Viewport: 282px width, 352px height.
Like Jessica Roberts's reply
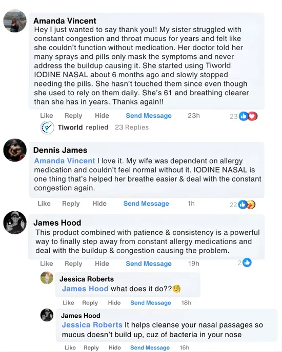point(68,302)
